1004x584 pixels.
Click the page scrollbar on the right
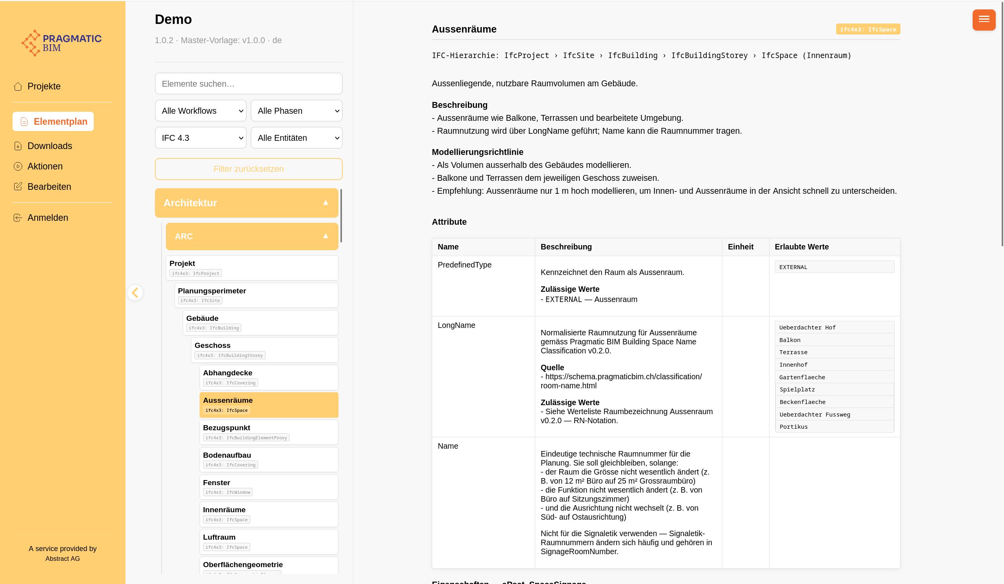pos(1002,124)
